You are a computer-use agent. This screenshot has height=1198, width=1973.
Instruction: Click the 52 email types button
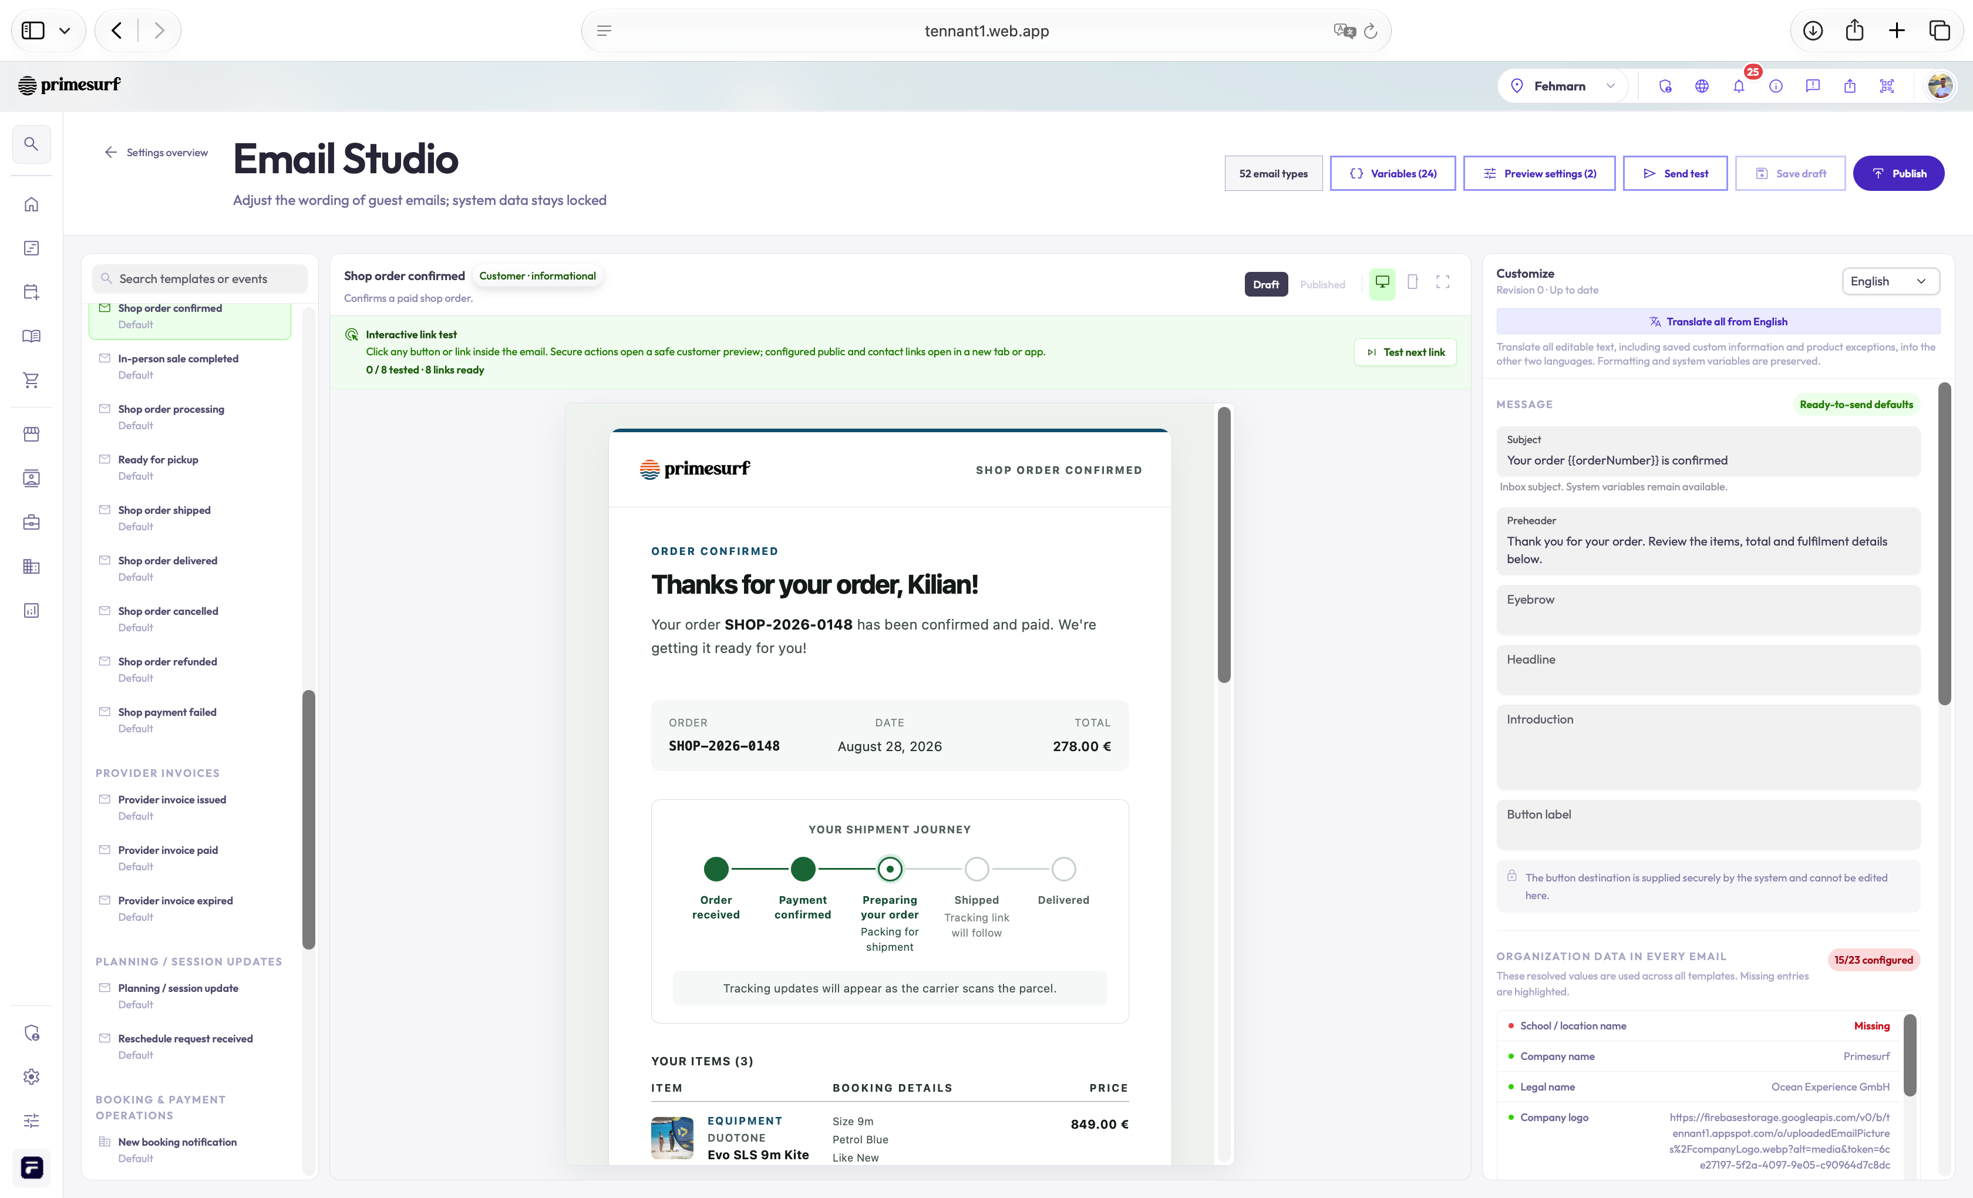coord(1273,173)
